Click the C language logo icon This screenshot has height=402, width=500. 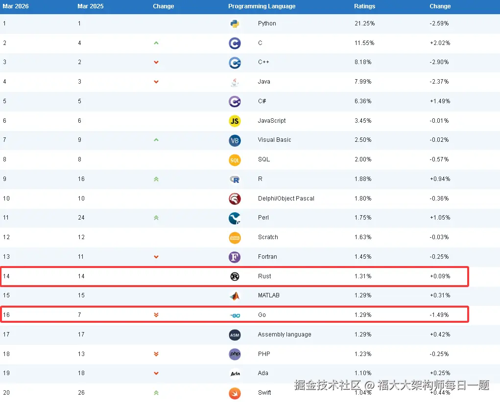point(235,44)
